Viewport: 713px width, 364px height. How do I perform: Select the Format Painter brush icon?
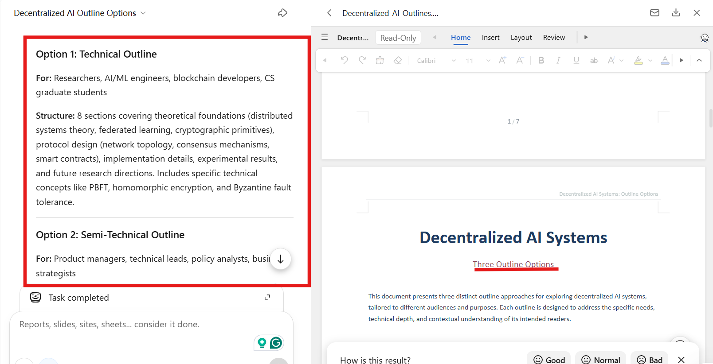[x=380, y=60]
